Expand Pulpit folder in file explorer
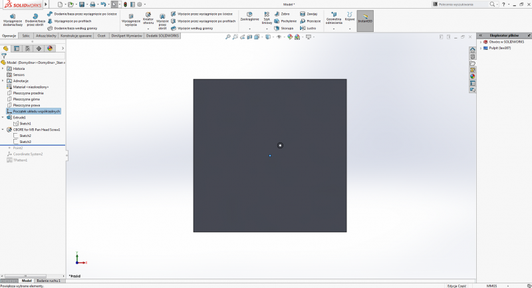 (x=481, y=48)
